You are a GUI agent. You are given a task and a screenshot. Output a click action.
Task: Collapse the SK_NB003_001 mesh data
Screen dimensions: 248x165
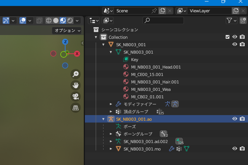pyautogui.click(x=111, y=52)
